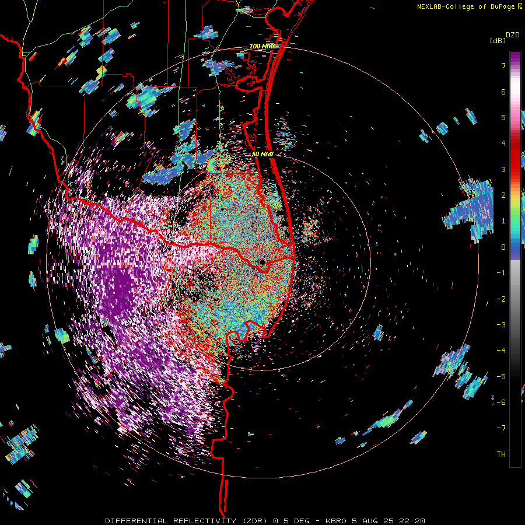Click the TH label on the scale
The width and height of the screenshot is (525, 525).
pyautogui.click(x=501, y=454)
